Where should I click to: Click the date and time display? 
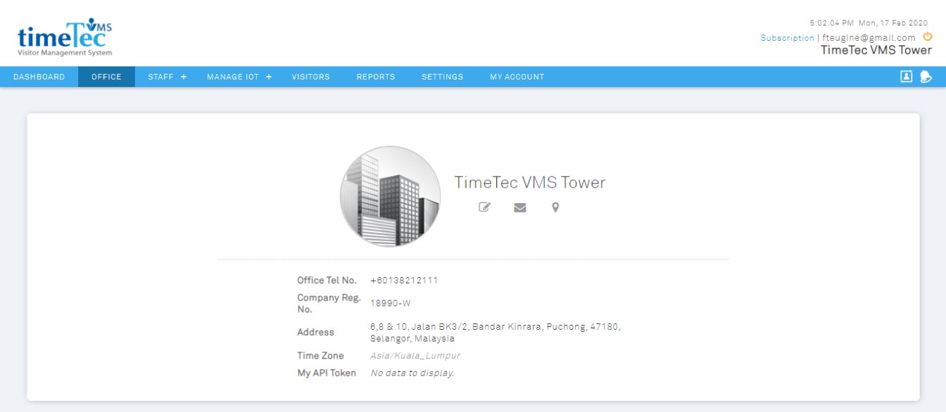tap(869, 23)
